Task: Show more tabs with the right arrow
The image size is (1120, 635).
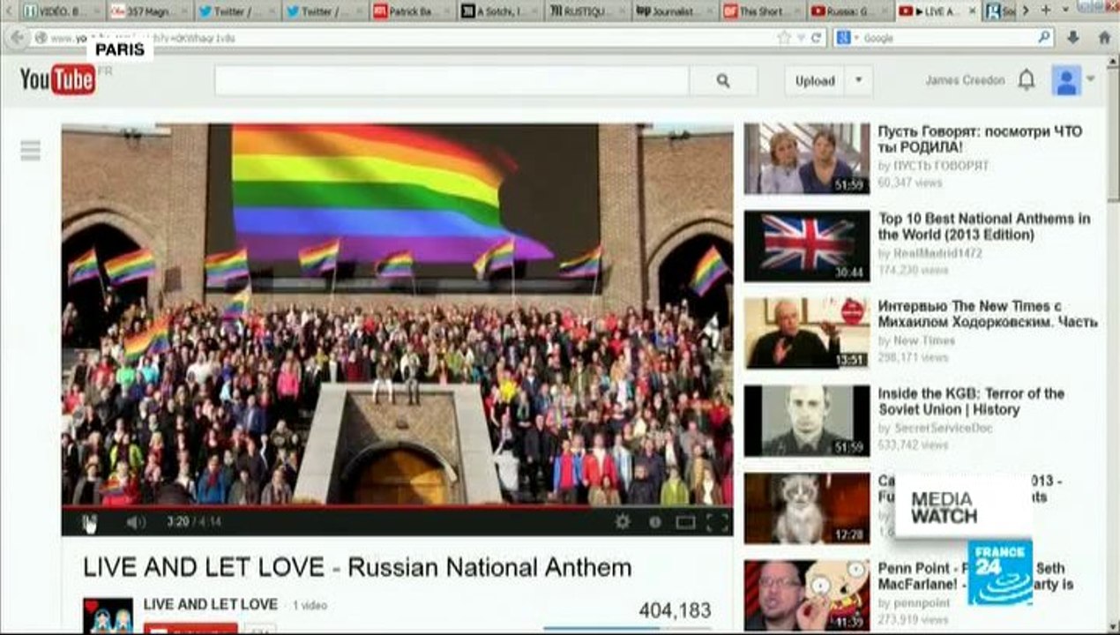Action: pos(1026,11)
